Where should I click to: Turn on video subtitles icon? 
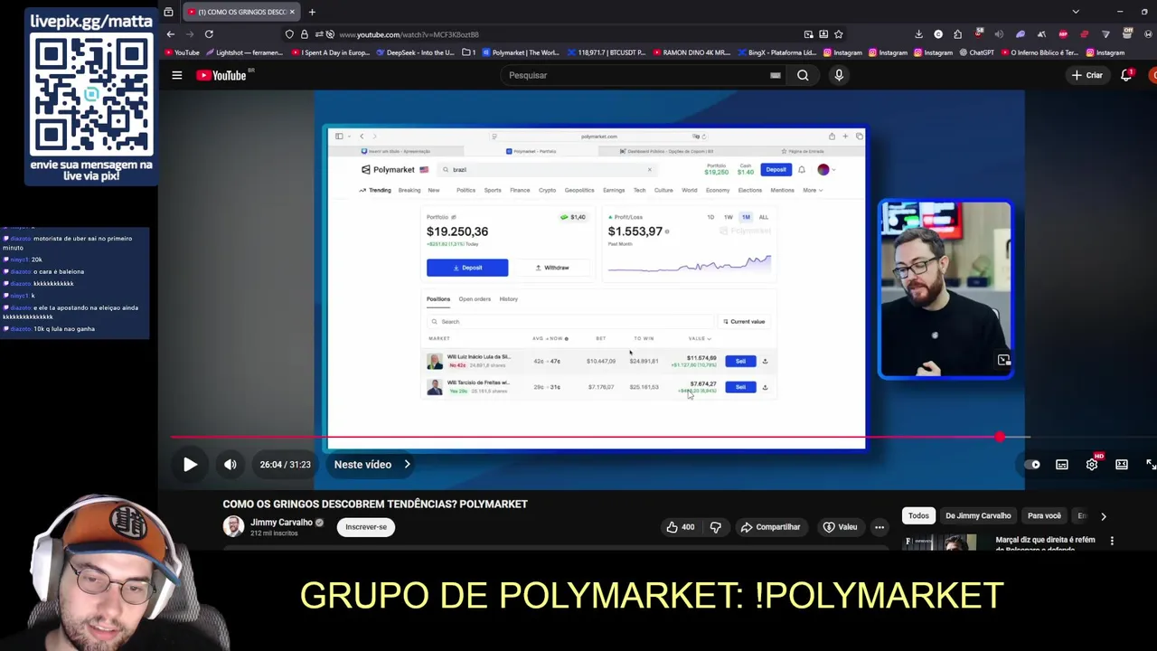(x=1062, y=465)
